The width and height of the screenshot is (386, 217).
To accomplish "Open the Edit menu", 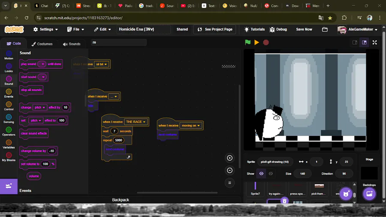I will [x=103, y=29].
